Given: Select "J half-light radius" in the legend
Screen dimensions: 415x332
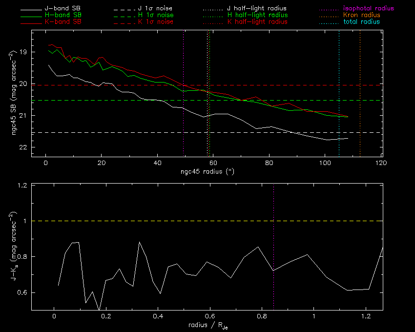Looking at the screenshot, I should coord(257,9).
